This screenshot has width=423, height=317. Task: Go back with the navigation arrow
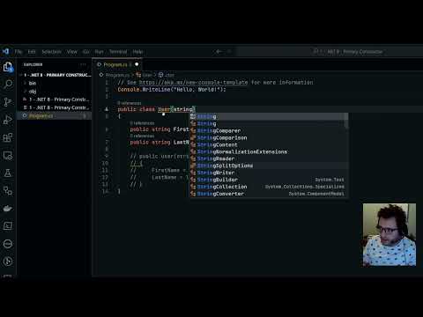click(x=219, y=52)
